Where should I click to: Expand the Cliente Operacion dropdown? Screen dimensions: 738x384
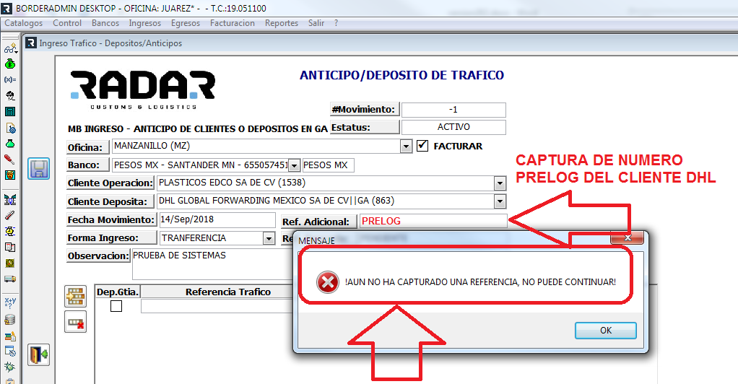click(x=500, y=183)
